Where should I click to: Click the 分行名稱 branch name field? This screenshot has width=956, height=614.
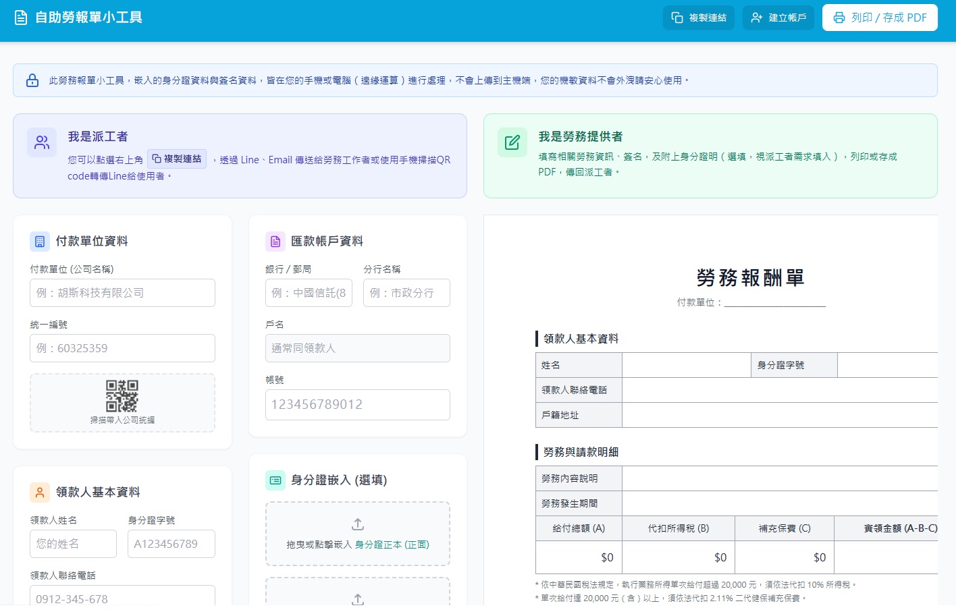pyautogui.click(x=406, y=292)
